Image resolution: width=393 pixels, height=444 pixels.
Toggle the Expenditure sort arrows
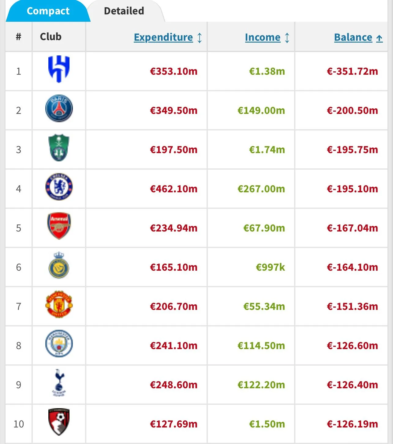click(200, 38)
